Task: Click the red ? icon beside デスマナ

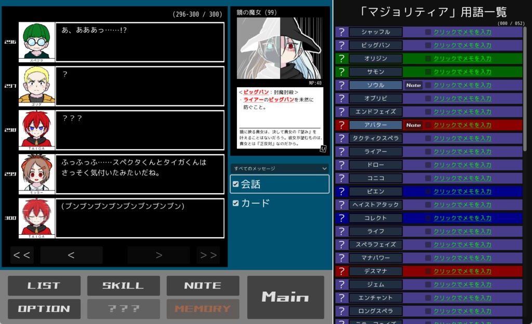Action: 341,271
